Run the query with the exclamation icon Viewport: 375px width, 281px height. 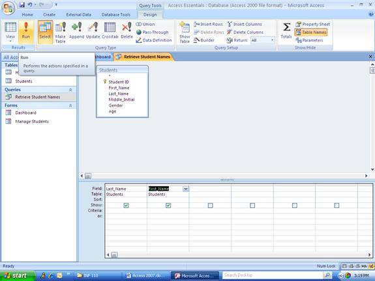coord(26,31)
